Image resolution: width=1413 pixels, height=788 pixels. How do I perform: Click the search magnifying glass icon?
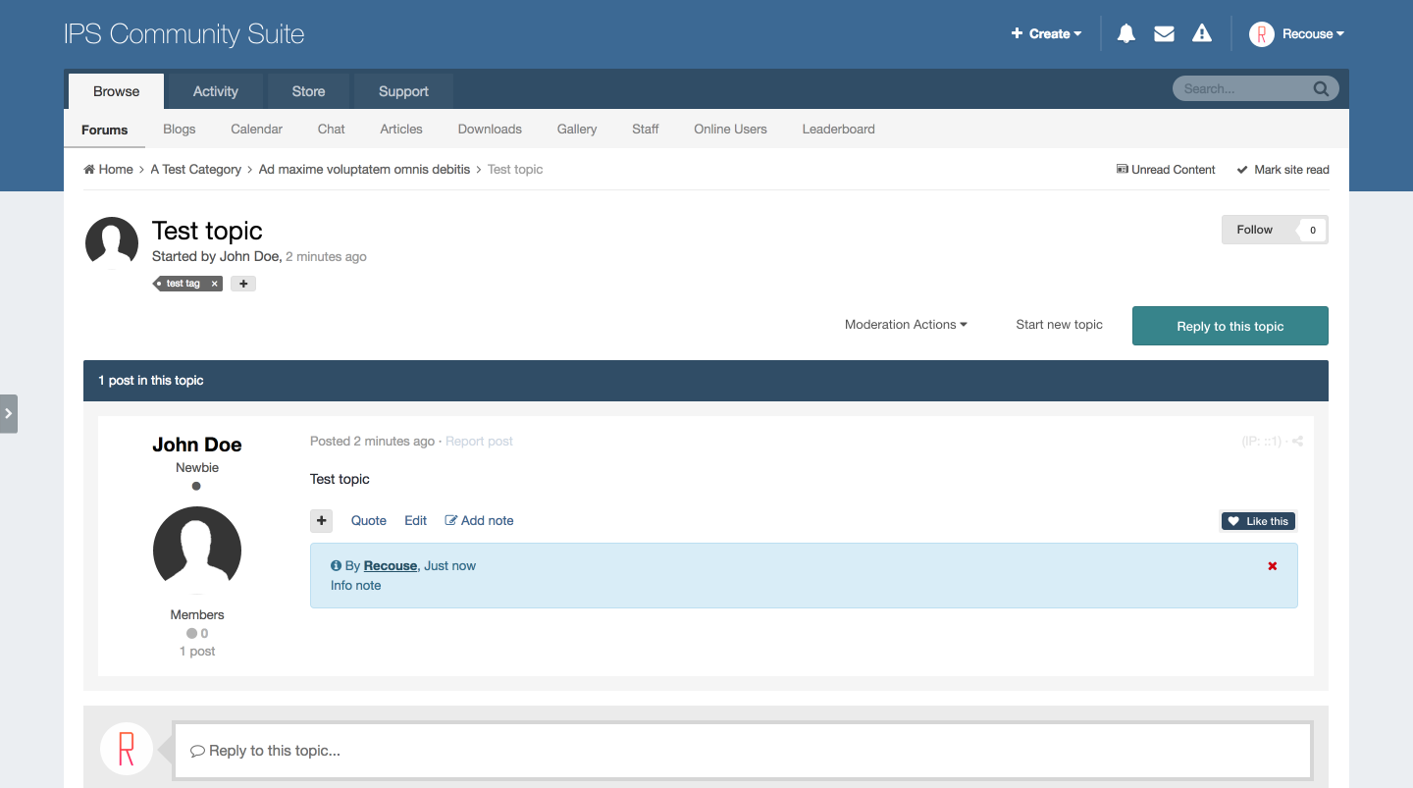(x=1322, y=89)
